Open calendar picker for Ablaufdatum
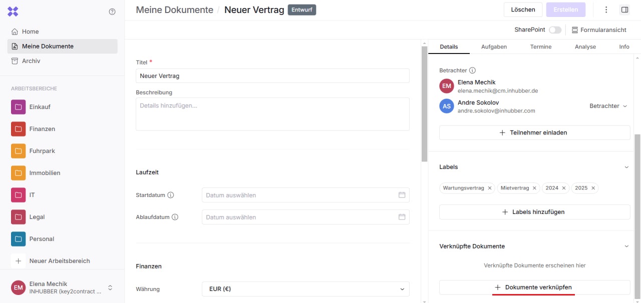The width and height of the screenshot is (641, 303). [402, 217]
